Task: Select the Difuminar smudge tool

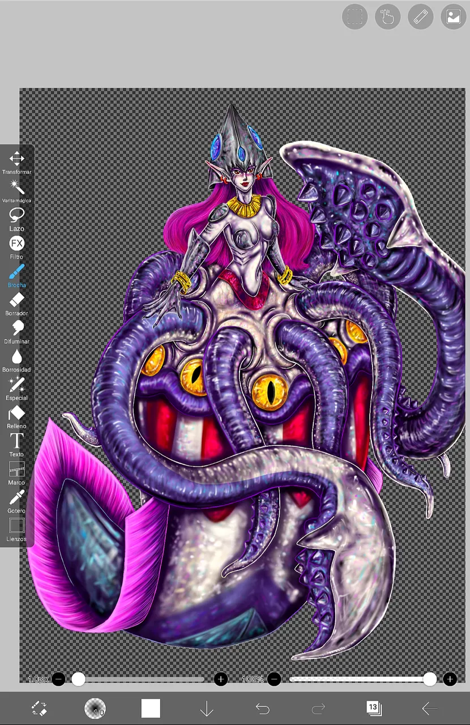Action: [x=16, y=332]
